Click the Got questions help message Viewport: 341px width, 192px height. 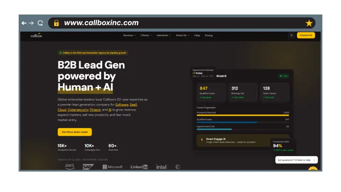coord(294,160)
